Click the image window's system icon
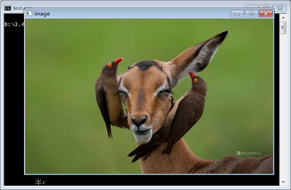Viewport: 291px width, 190px height. point(29,13)
